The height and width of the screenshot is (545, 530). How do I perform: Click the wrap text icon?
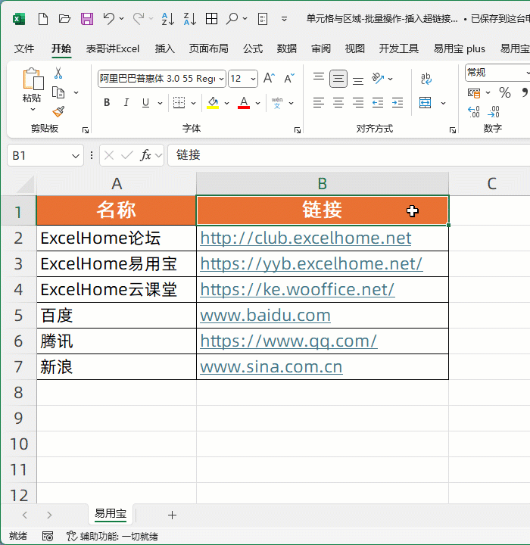click(x=426, y=79)
